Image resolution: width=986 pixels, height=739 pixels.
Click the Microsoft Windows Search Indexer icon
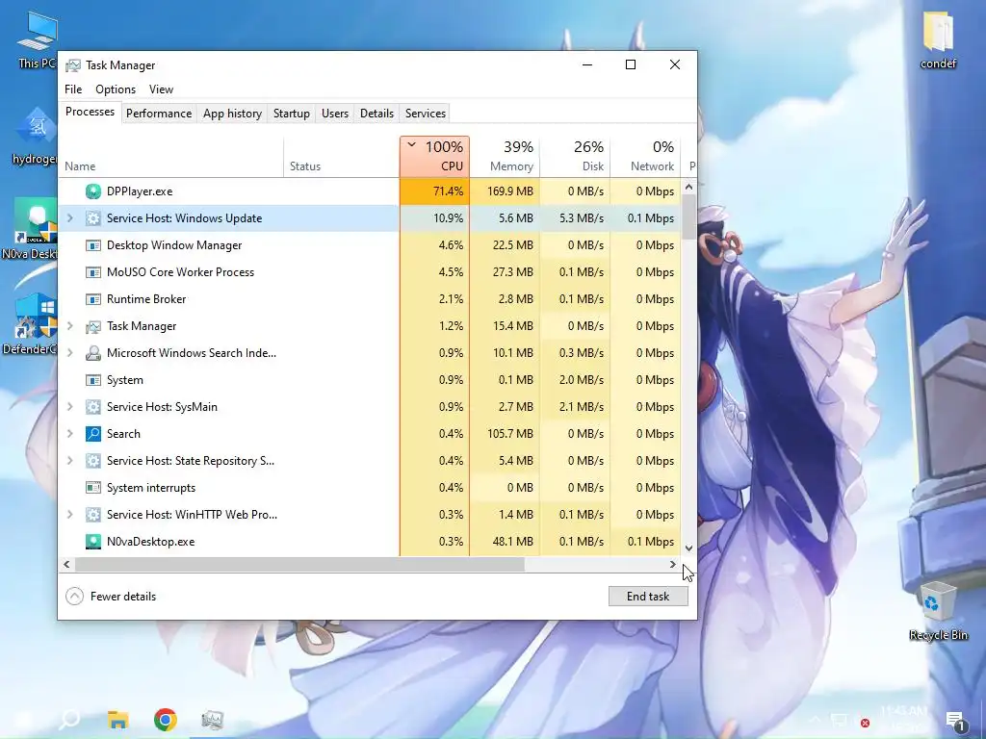pyautogui.click(x=93, y=353)
